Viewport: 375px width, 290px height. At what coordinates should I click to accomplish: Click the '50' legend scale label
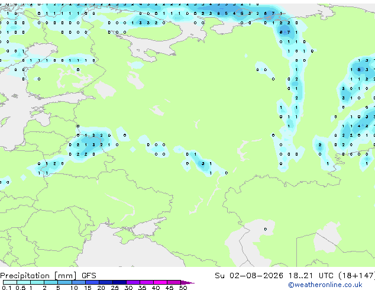pos(183,288)
